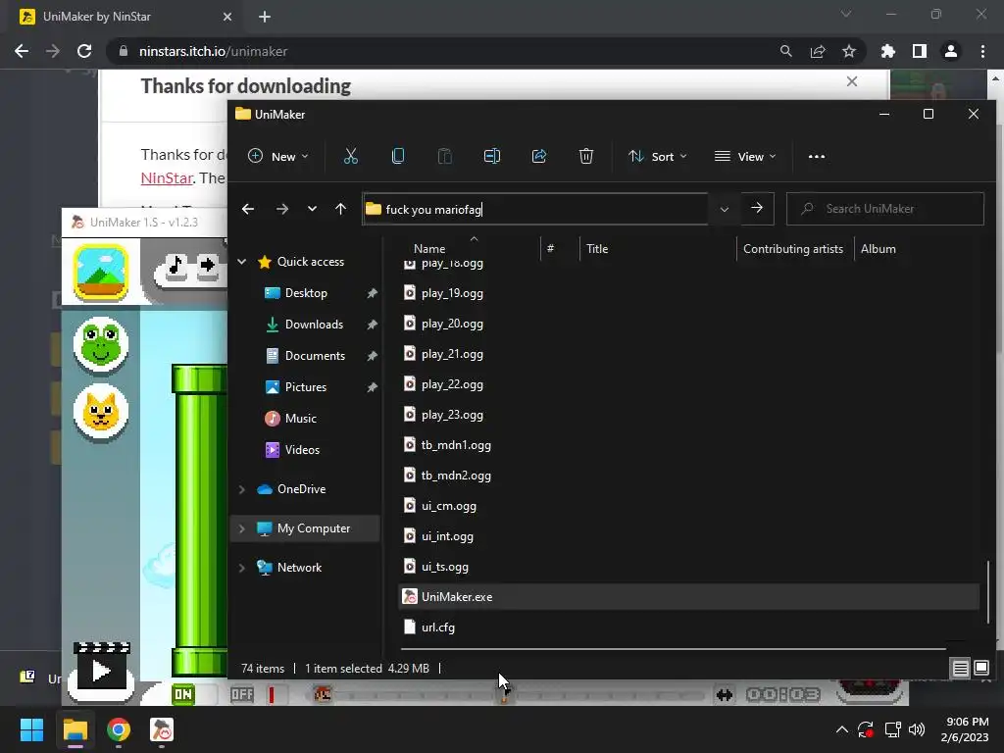1004x753 pixels.
Task: Open the New dropdown in Explorer
Action: tap(277, 156)
